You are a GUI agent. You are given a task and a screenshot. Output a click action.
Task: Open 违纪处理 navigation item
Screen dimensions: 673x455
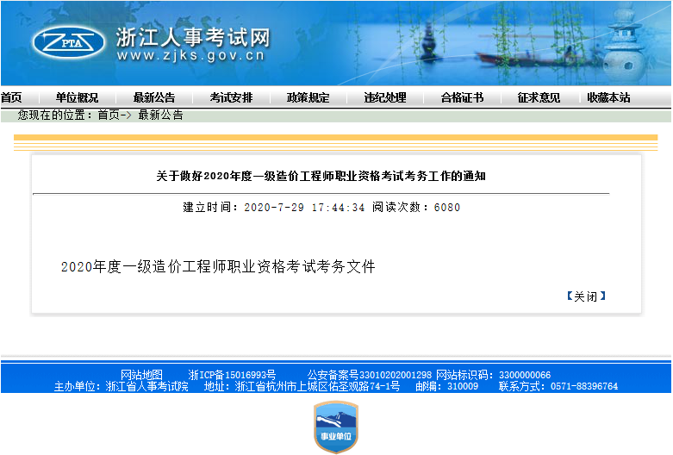[385, 98]
